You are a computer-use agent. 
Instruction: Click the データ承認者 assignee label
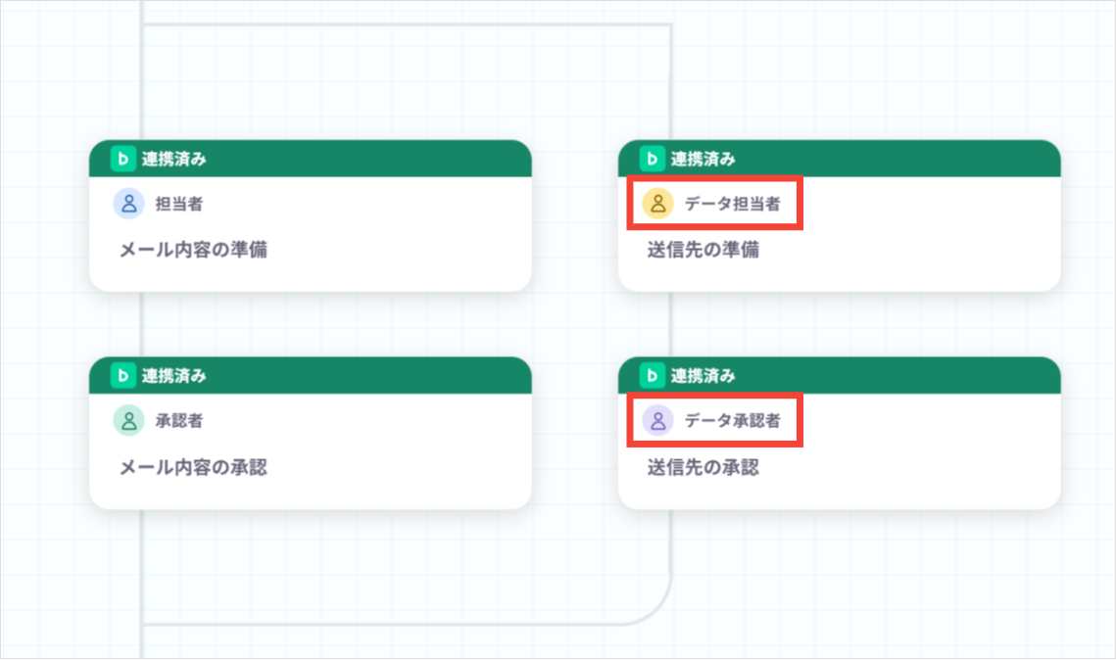point(732,421)
